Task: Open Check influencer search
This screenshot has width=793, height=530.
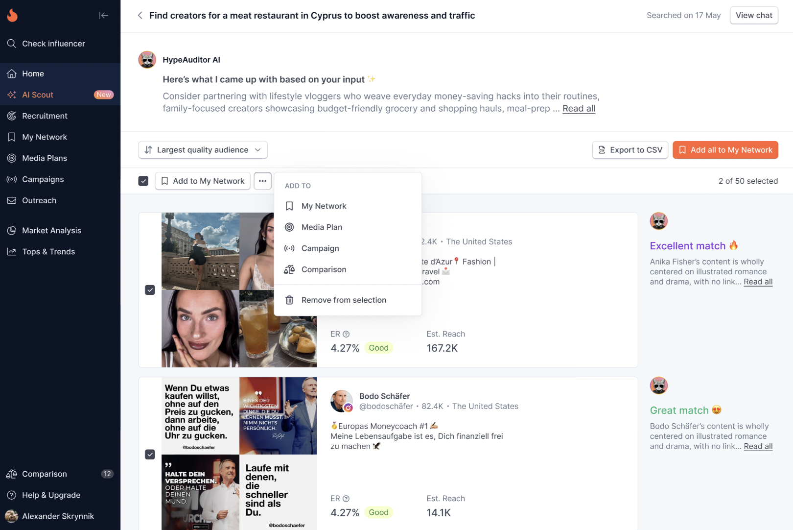Action: point(53,44)
